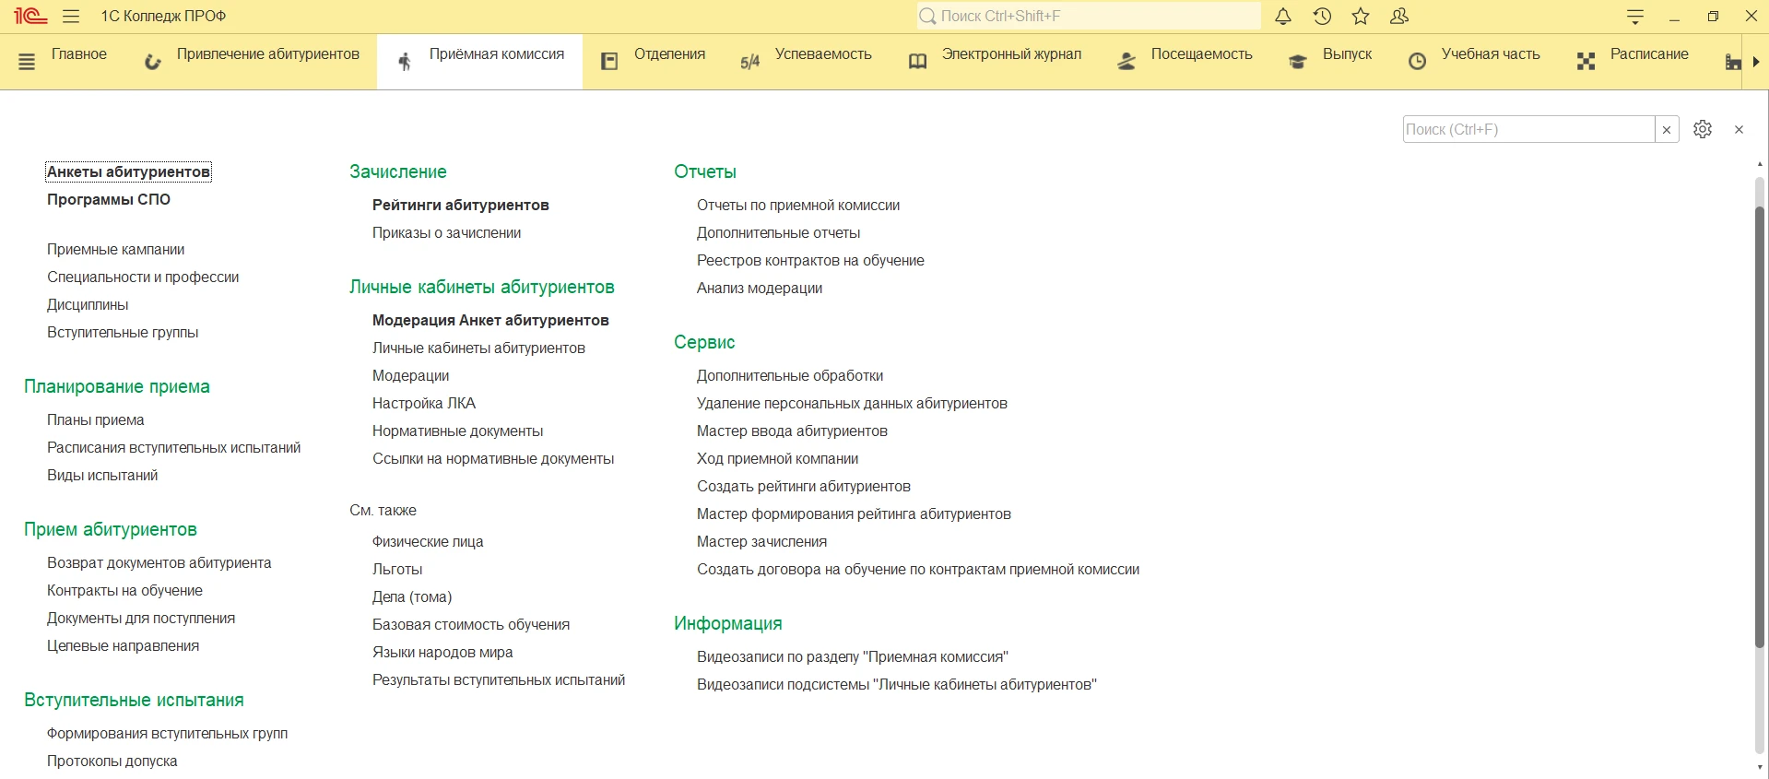Open Языки народов мира
This screenshot has width=1769, height=779.
[442, 652]
